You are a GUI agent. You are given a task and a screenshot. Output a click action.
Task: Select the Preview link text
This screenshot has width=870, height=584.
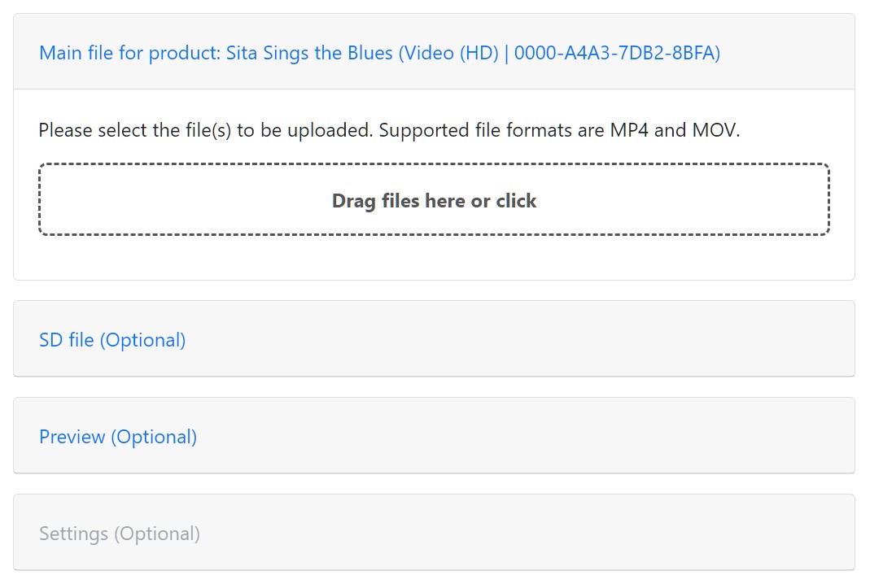72,437
